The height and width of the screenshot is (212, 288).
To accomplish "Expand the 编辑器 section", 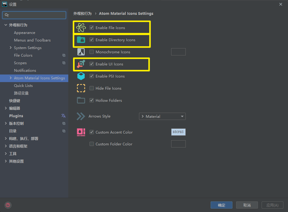I will (6, 108).
